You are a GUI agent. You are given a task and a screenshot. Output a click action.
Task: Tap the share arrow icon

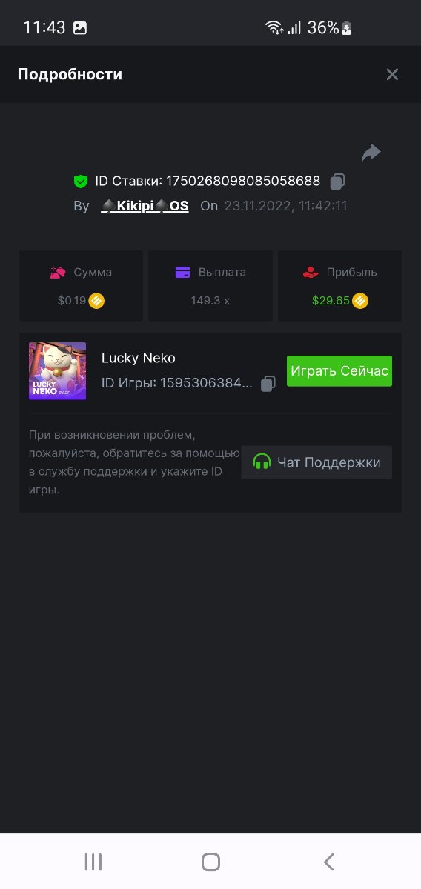click(x=371, y=153)
